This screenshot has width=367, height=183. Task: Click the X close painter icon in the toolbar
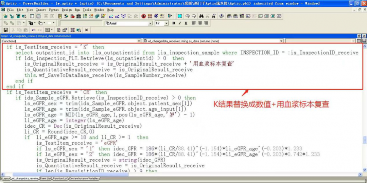(x=86, y=30)
